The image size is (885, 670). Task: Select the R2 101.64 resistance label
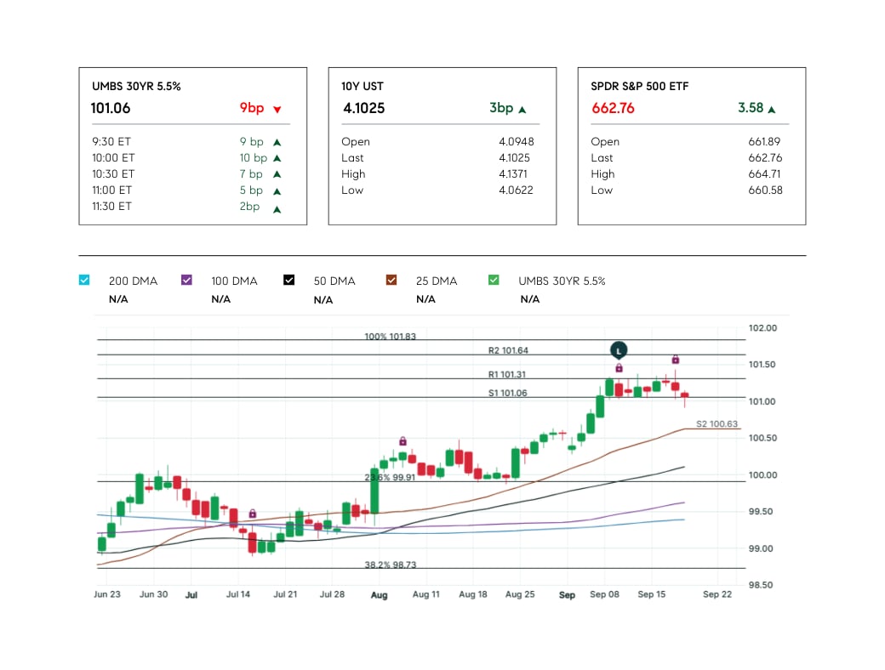click(508, 350)
